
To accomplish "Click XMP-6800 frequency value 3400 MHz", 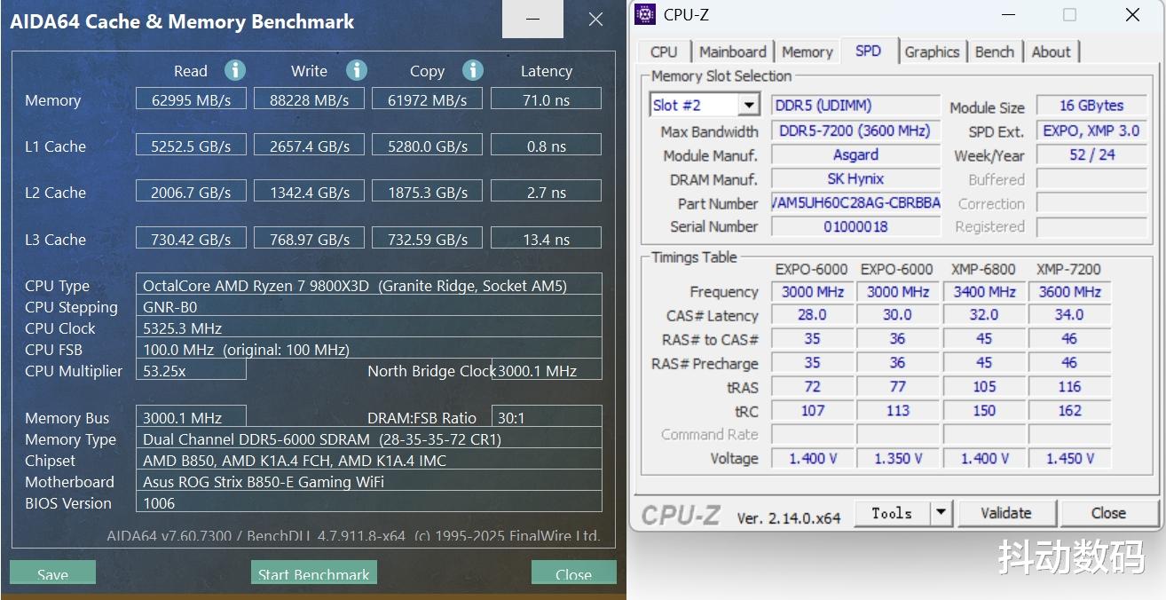I will tap(984, 291).
